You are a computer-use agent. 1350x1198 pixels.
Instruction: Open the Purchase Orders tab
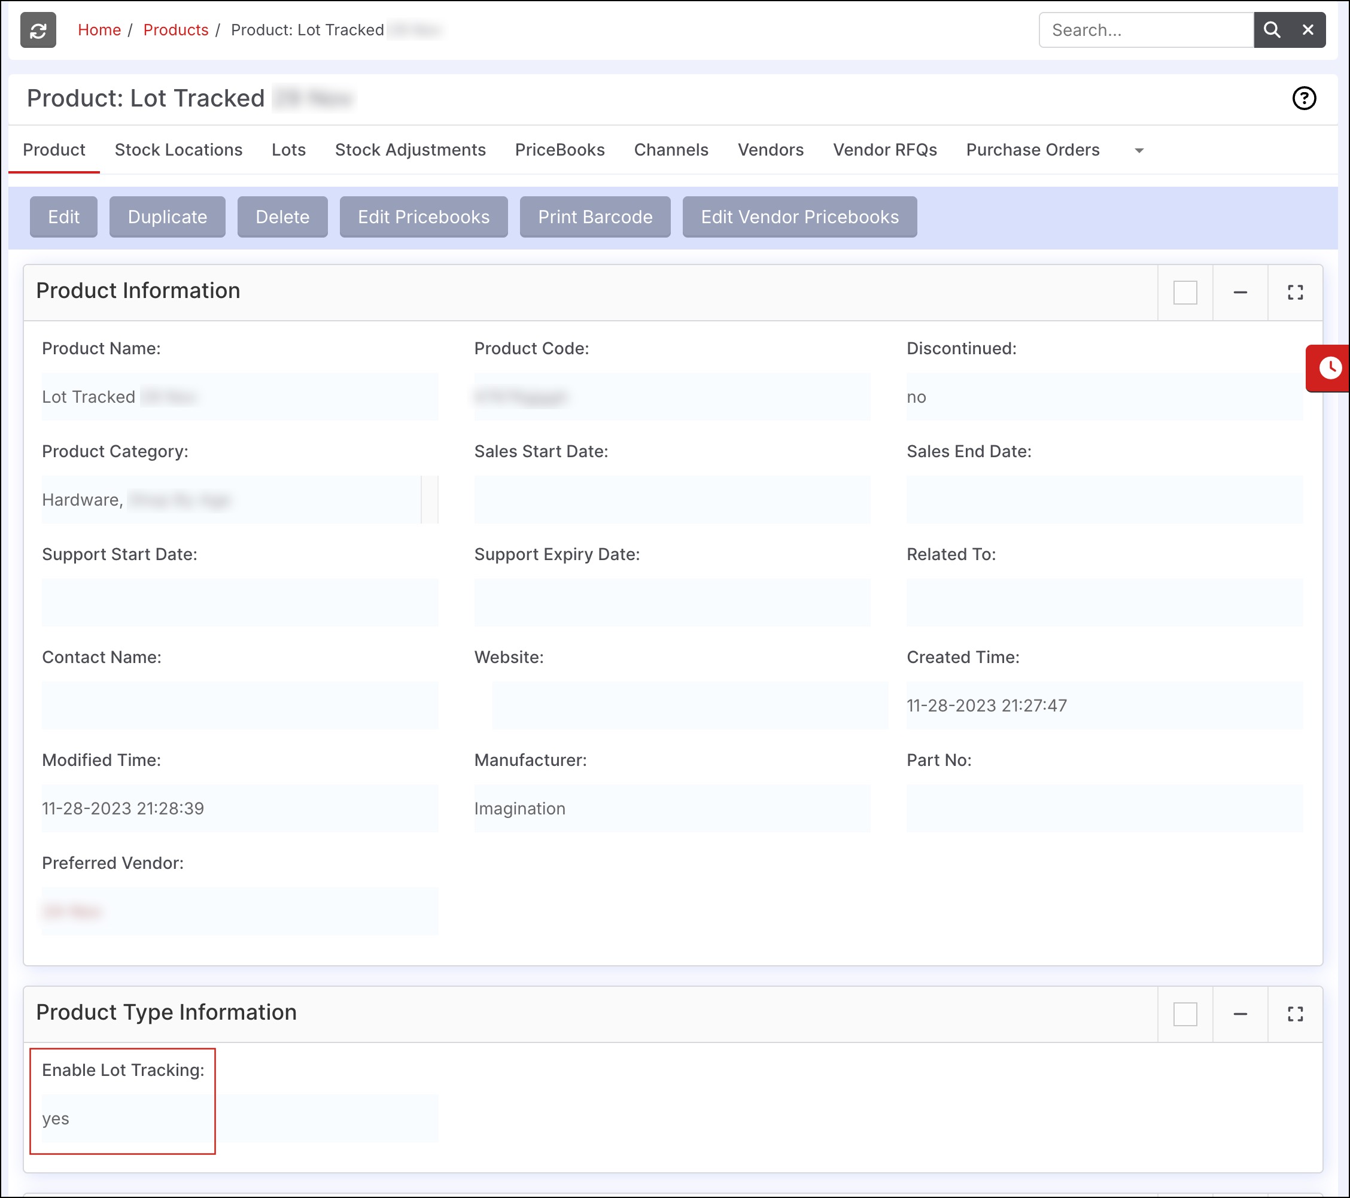(x=1032, y=150)
